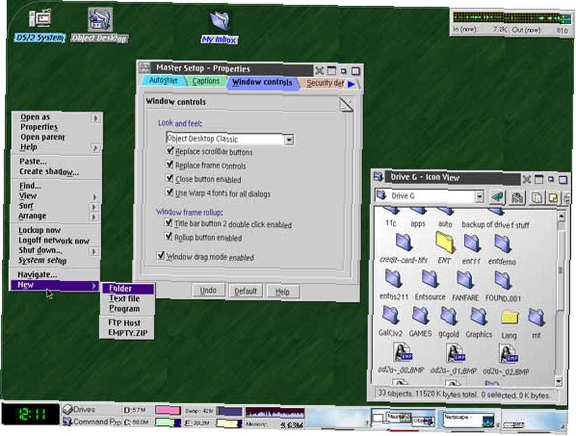Expand the Help submenu arrow in context menu

pyautogui.click(x=96, y=147)
